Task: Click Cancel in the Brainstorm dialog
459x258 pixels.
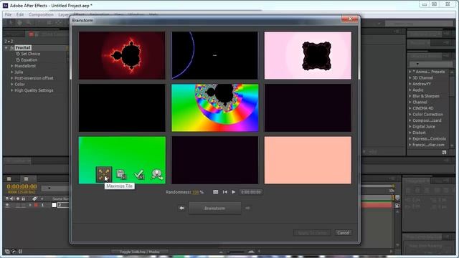Action: coord(343,233)
